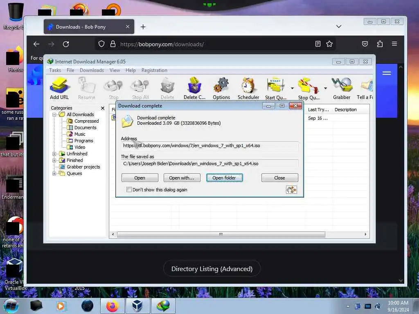Click the Close button in dialog
Viewport: 419px width, 314px height.
[x=279, y=178]
